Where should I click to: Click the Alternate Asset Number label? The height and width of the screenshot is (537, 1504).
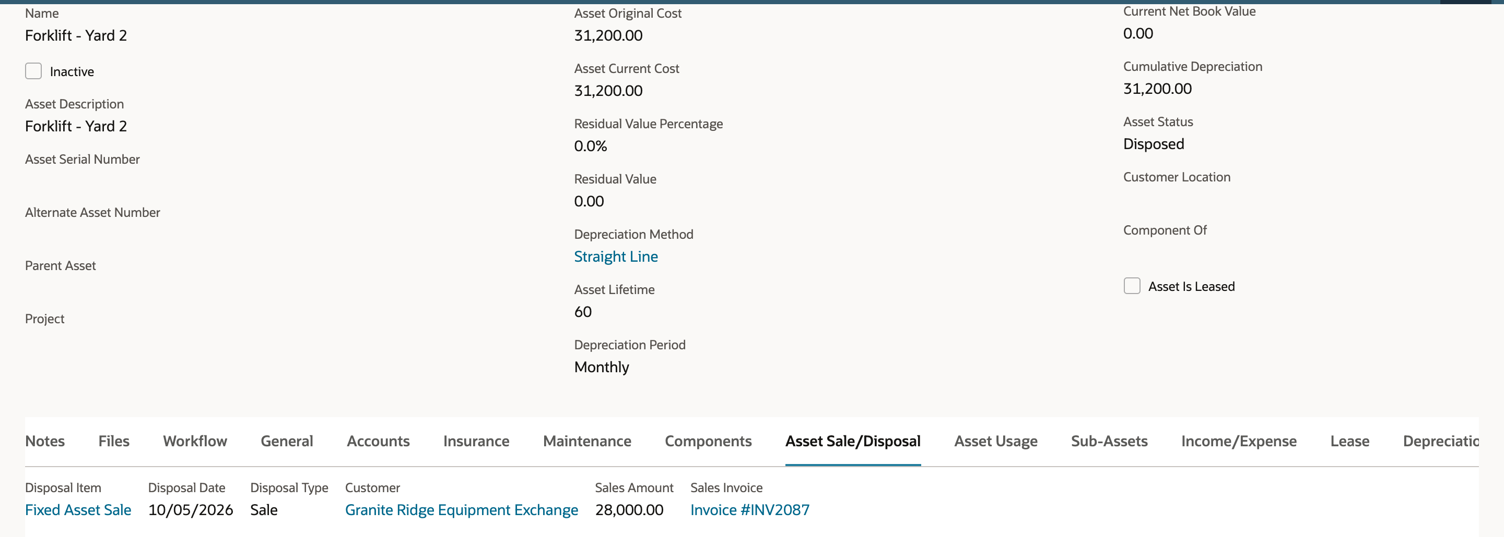[x=92, y=212]
